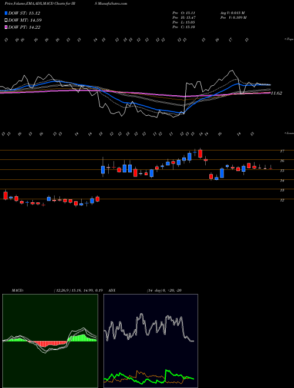Click the ADX panel title label
Image resolution: width=294 pixels, height=388 pixels.
(x=112, y=290)
